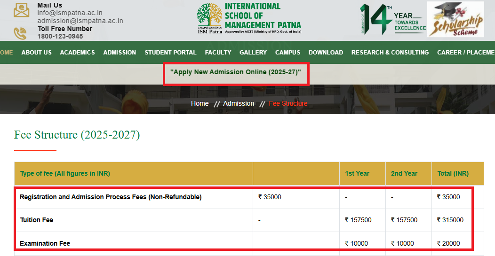Select the Examination Fee row label

45,243
